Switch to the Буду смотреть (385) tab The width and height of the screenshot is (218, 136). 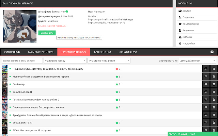click(x=41, y=52)
